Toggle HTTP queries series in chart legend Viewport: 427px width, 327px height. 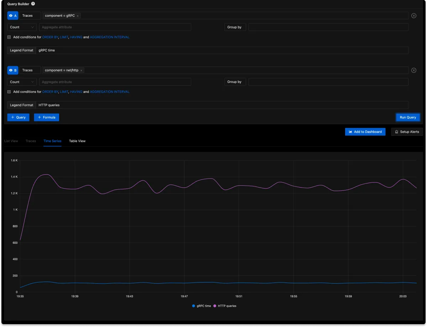[225, 306]
